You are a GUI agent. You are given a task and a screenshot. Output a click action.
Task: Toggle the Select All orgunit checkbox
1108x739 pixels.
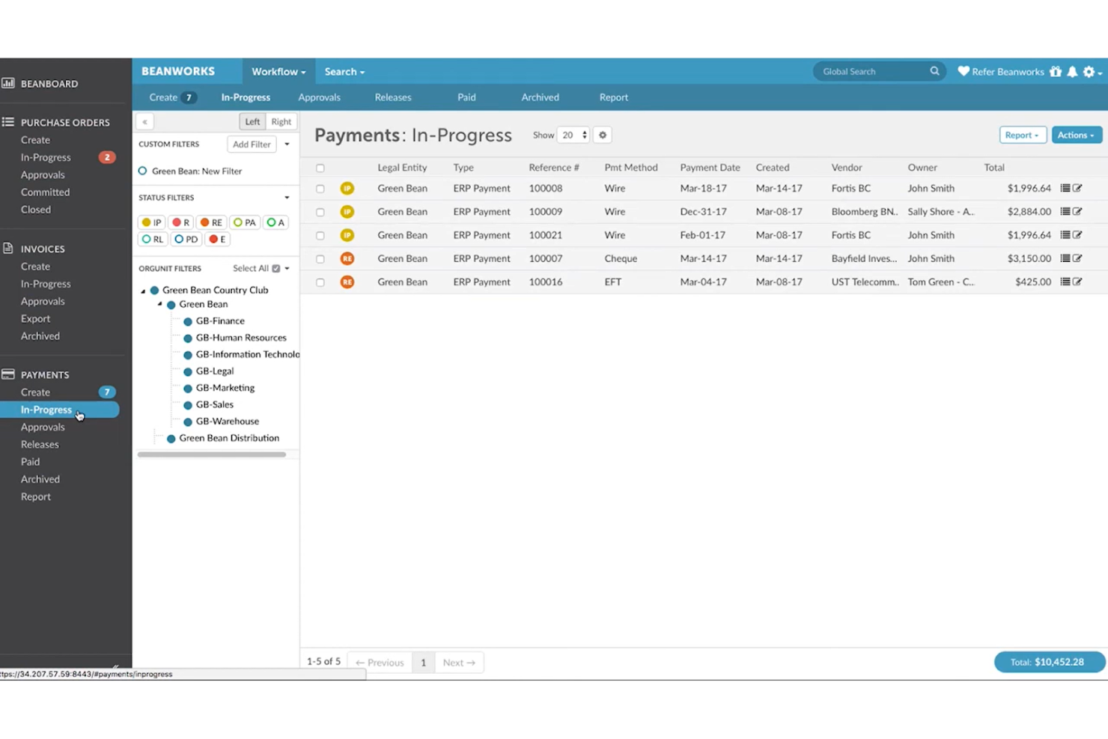coord(276,268)
